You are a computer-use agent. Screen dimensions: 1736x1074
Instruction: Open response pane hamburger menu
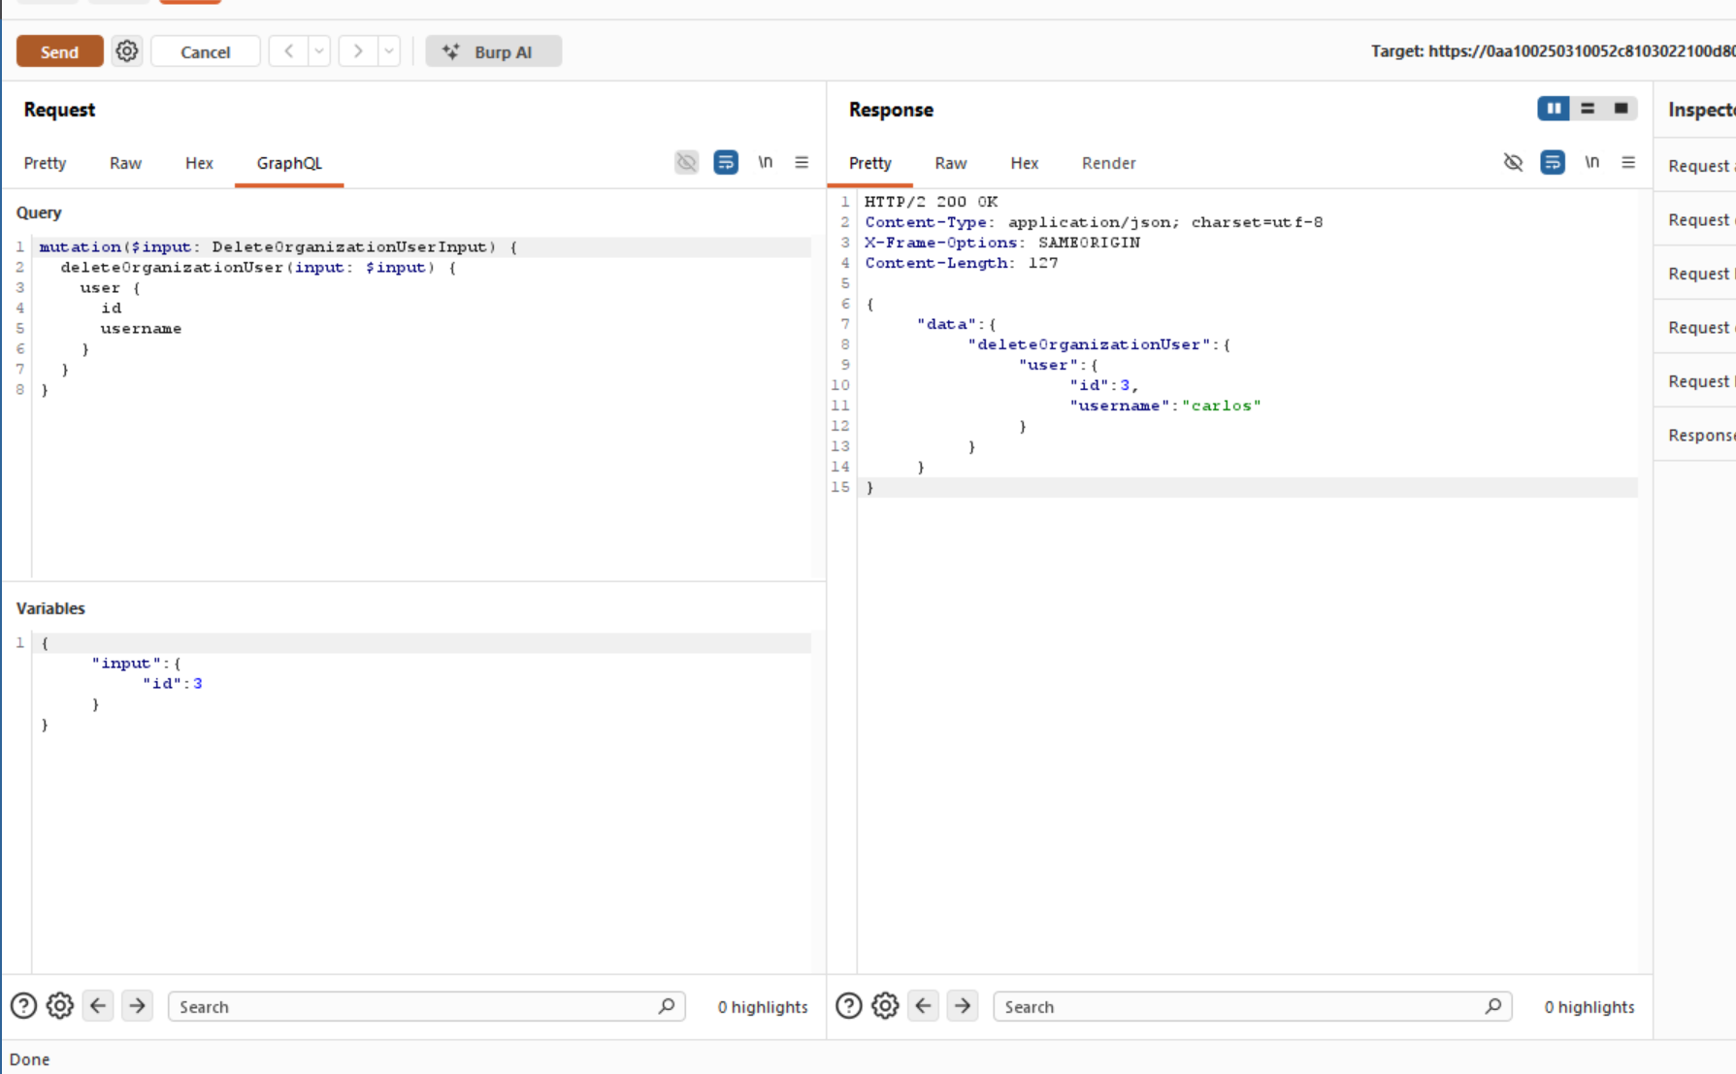point(1628,162)
